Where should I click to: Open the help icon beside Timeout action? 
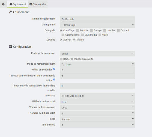(x=54, y=79)
